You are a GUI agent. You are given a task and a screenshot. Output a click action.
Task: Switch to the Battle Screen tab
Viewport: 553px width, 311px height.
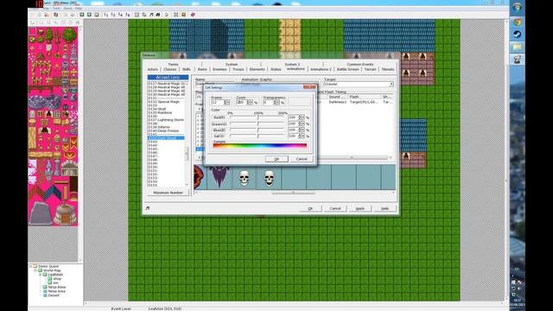click(x=347, y=69)
